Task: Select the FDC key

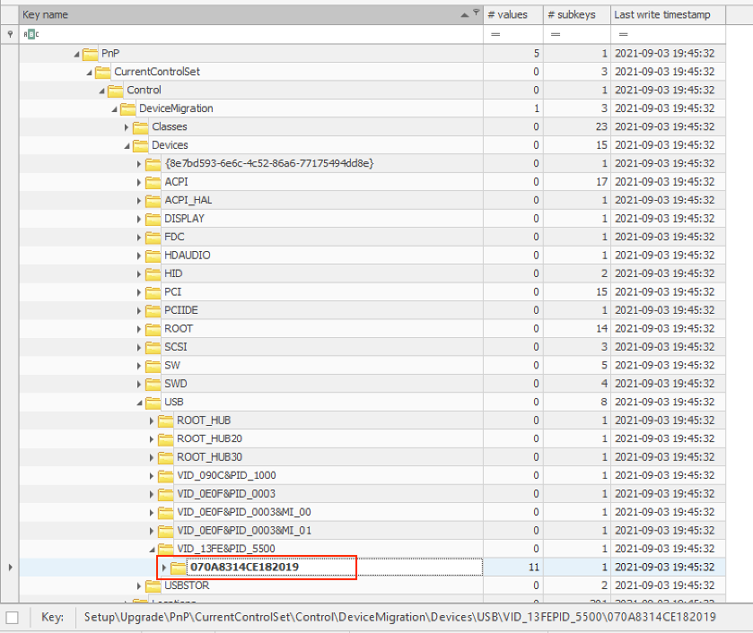Action: tap(174, 237)
